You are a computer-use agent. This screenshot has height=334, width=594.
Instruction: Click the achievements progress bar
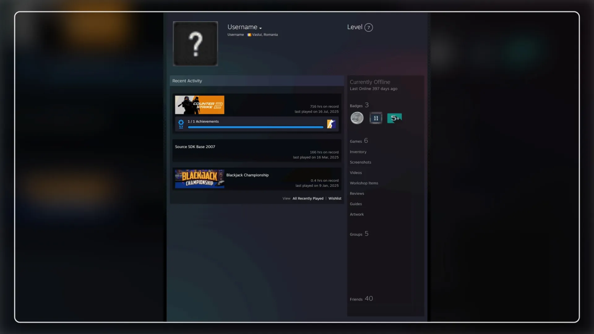(256, 127)
